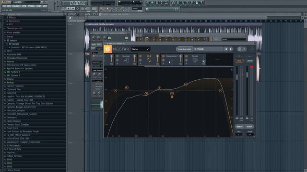Select the highlighted EQ node with arrow

172,94
